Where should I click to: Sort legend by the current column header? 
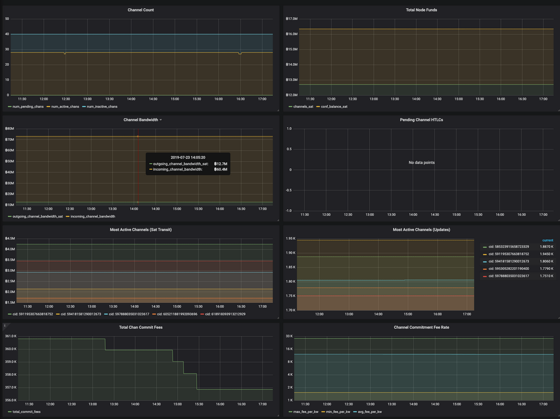coord(547,240)
